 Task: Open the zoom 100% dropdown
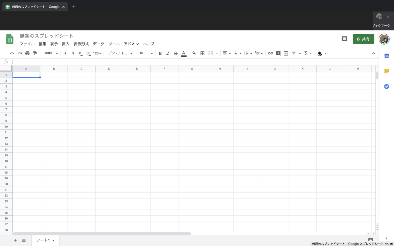(51, 53)
